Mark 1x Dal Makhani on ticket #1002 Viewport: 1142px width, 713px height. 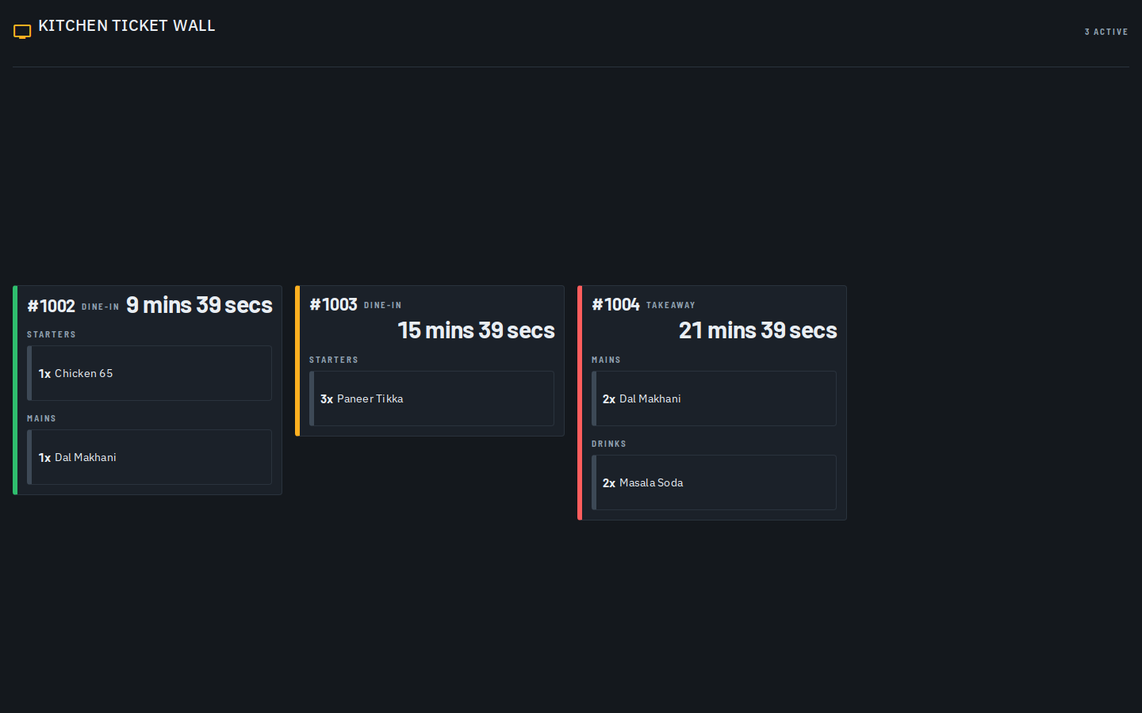(149, 457)
